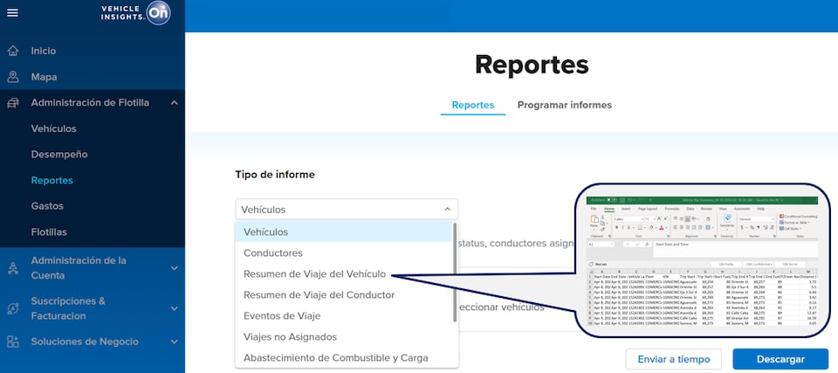Collapse the Administración de Flotilla section

point(175,103)
